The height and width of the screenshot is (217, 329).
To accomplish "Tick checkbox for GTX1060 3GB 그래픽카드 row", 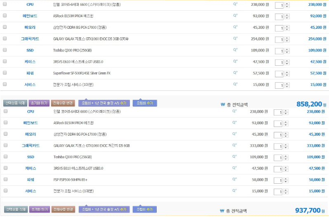I will (x=5, y=38).
